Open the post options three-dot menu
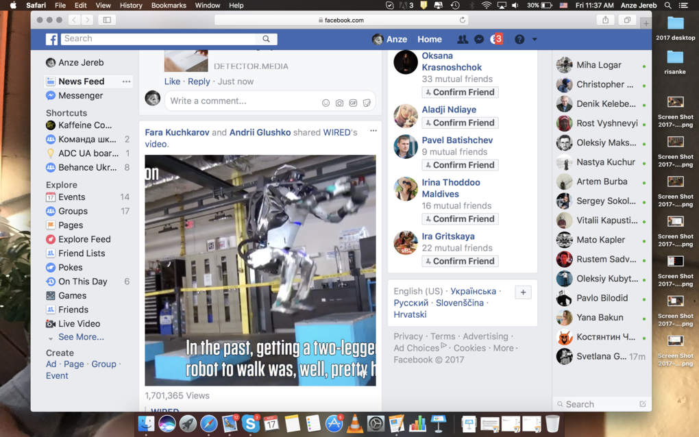Viewport: 699px width, 437px height. click(373, 131)
